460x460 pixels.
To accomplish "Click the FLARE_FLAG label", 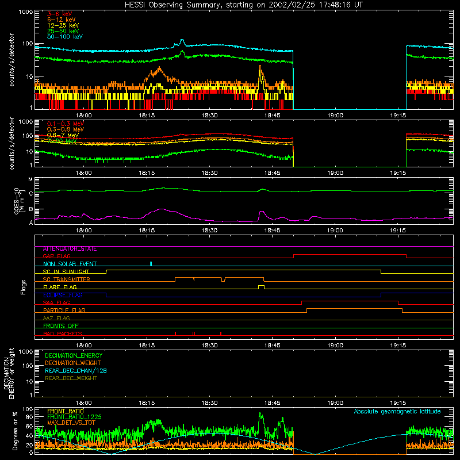I will pyautogui.click(x=60, y=287).
